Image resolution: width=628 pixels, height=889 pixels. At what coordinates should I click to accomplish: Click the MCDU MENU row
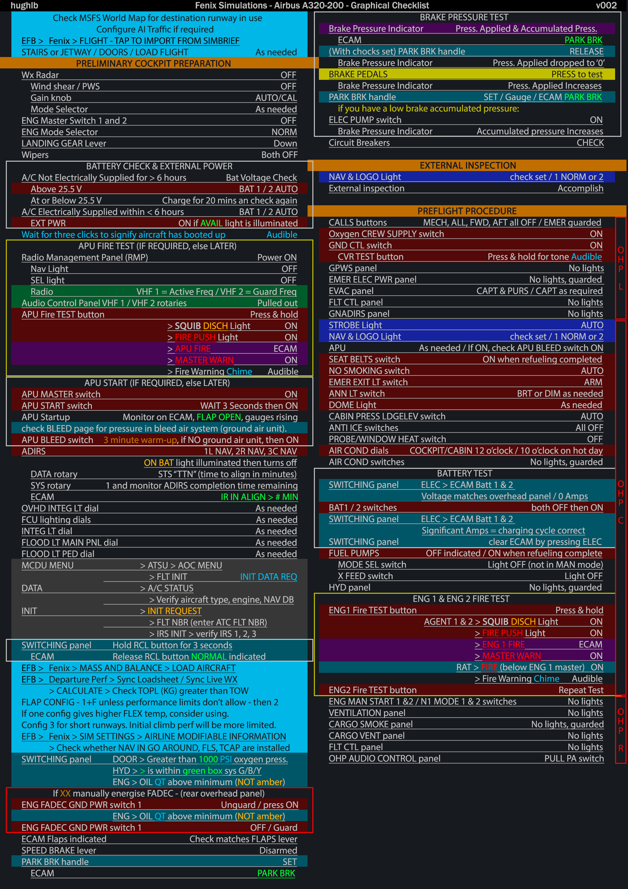(159, 565)
